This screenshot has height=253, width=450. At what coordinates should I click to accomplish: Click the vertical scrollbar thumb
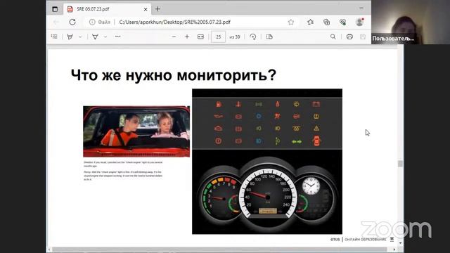tap(400, 164)
